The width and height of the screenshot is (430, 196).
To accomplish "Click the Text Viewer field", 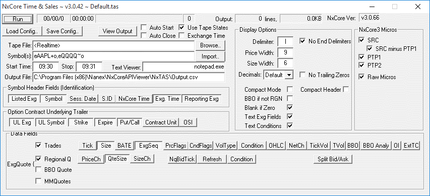I will click(183, 67).
